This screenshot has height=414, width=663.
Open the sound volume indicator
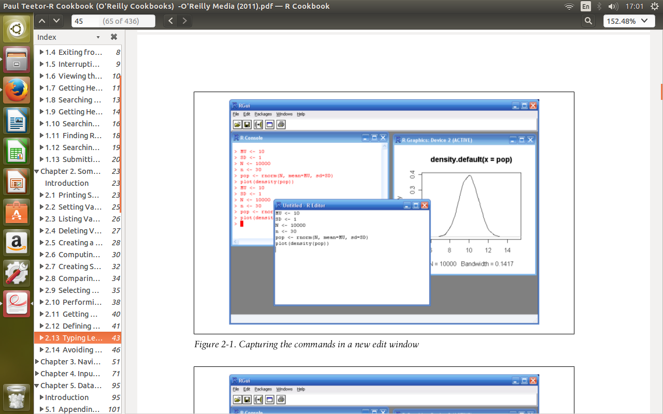(x=613, y=6)
